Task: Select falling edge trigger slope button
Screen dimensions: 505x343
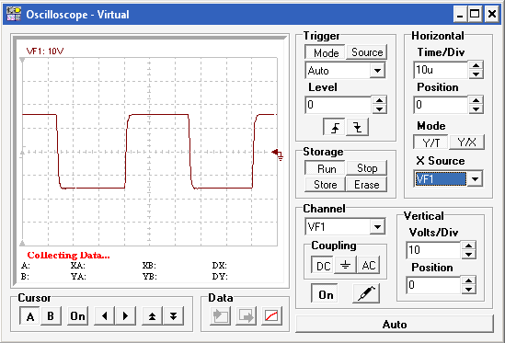Action: [357, 127]
